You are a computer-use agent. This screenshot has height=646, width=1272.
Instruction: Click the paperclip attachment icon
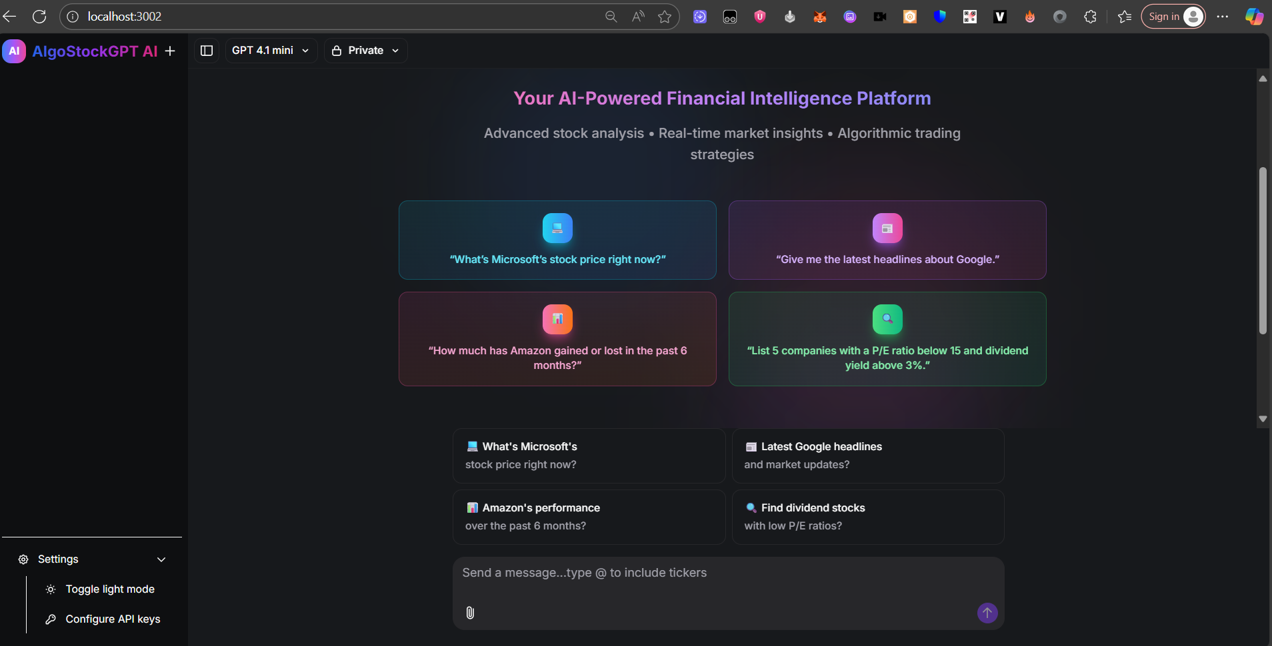(470, 613)
